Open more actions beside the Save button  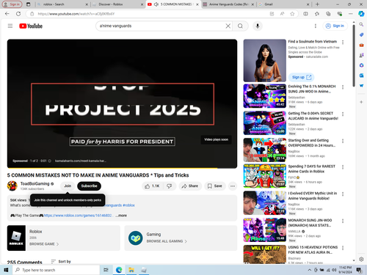[233, 186]
